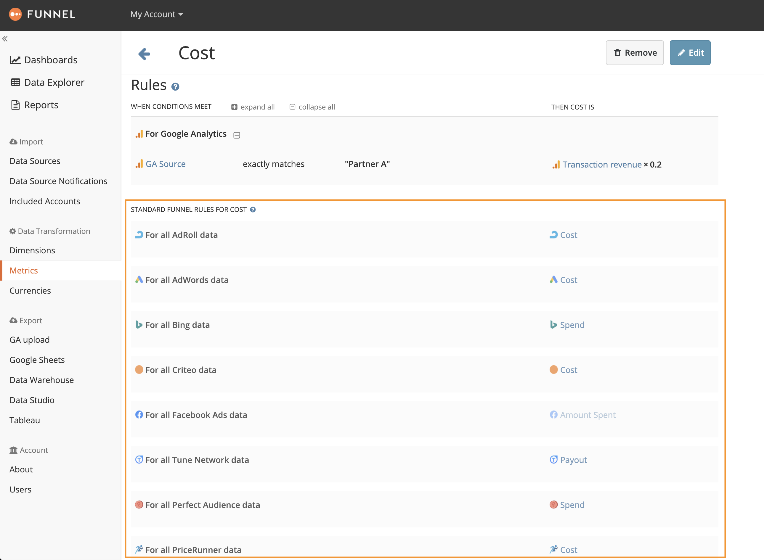Open the Perfect Audience Spend link
764x560 pixels.
572,505
